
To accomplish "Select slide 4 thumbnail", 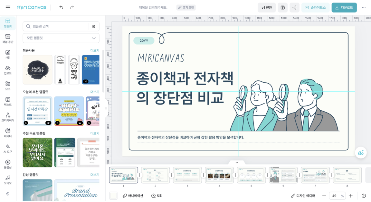I will click(219, 175).
